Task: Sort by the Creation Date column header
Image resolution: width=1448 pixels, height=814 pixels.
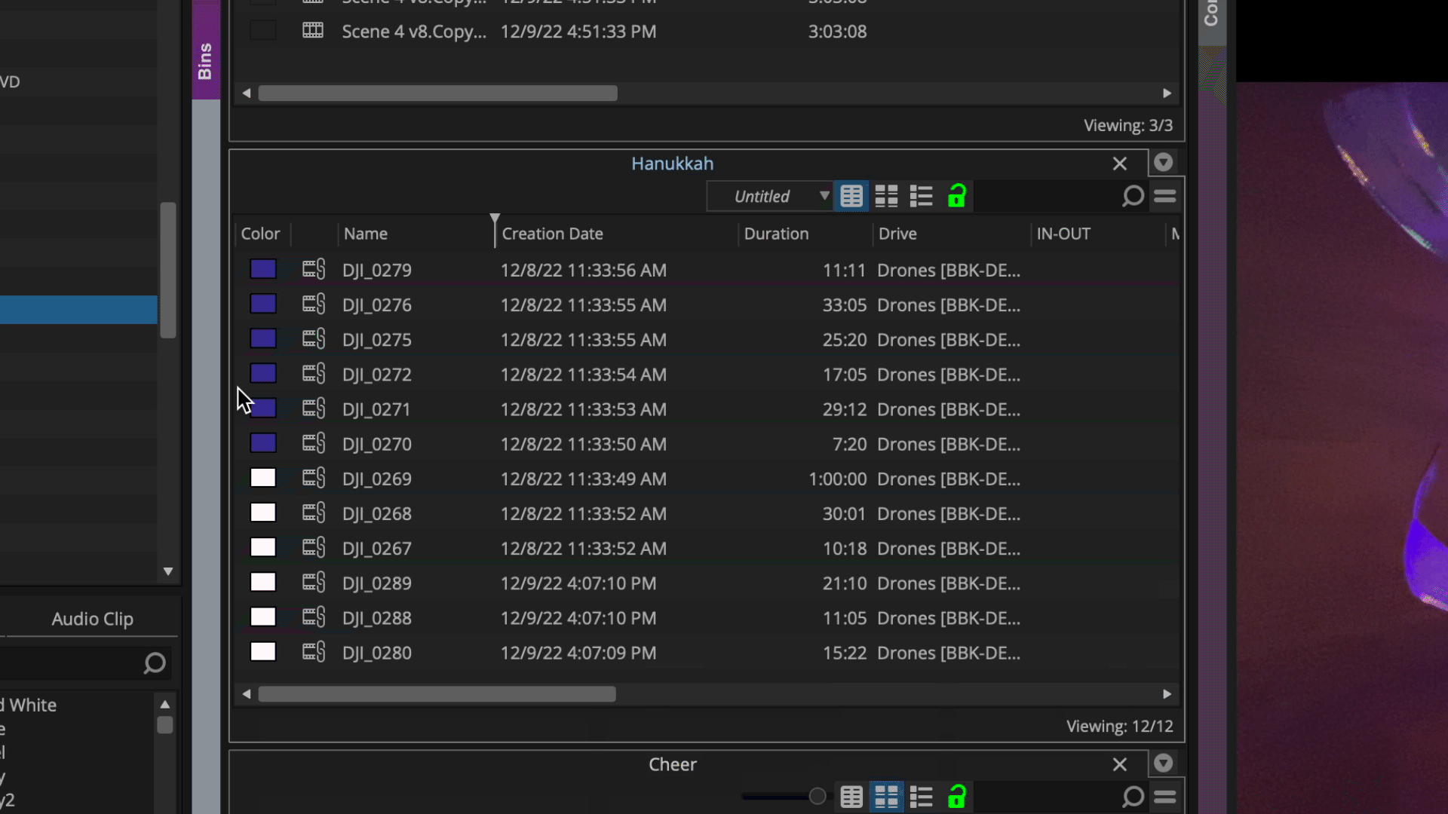Action: [x=552, y=234]
